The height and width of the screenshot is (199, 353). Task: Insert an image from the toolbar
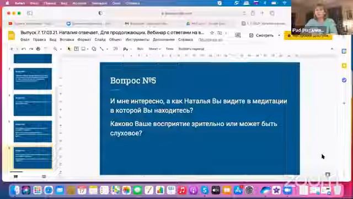click(x=83, y=49)
